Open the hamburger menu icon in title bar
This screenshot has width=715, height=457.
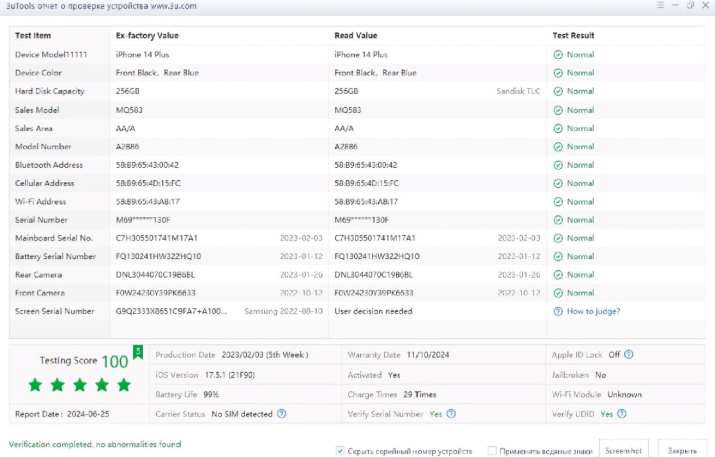pyautogui.click(x=660, y=5)
